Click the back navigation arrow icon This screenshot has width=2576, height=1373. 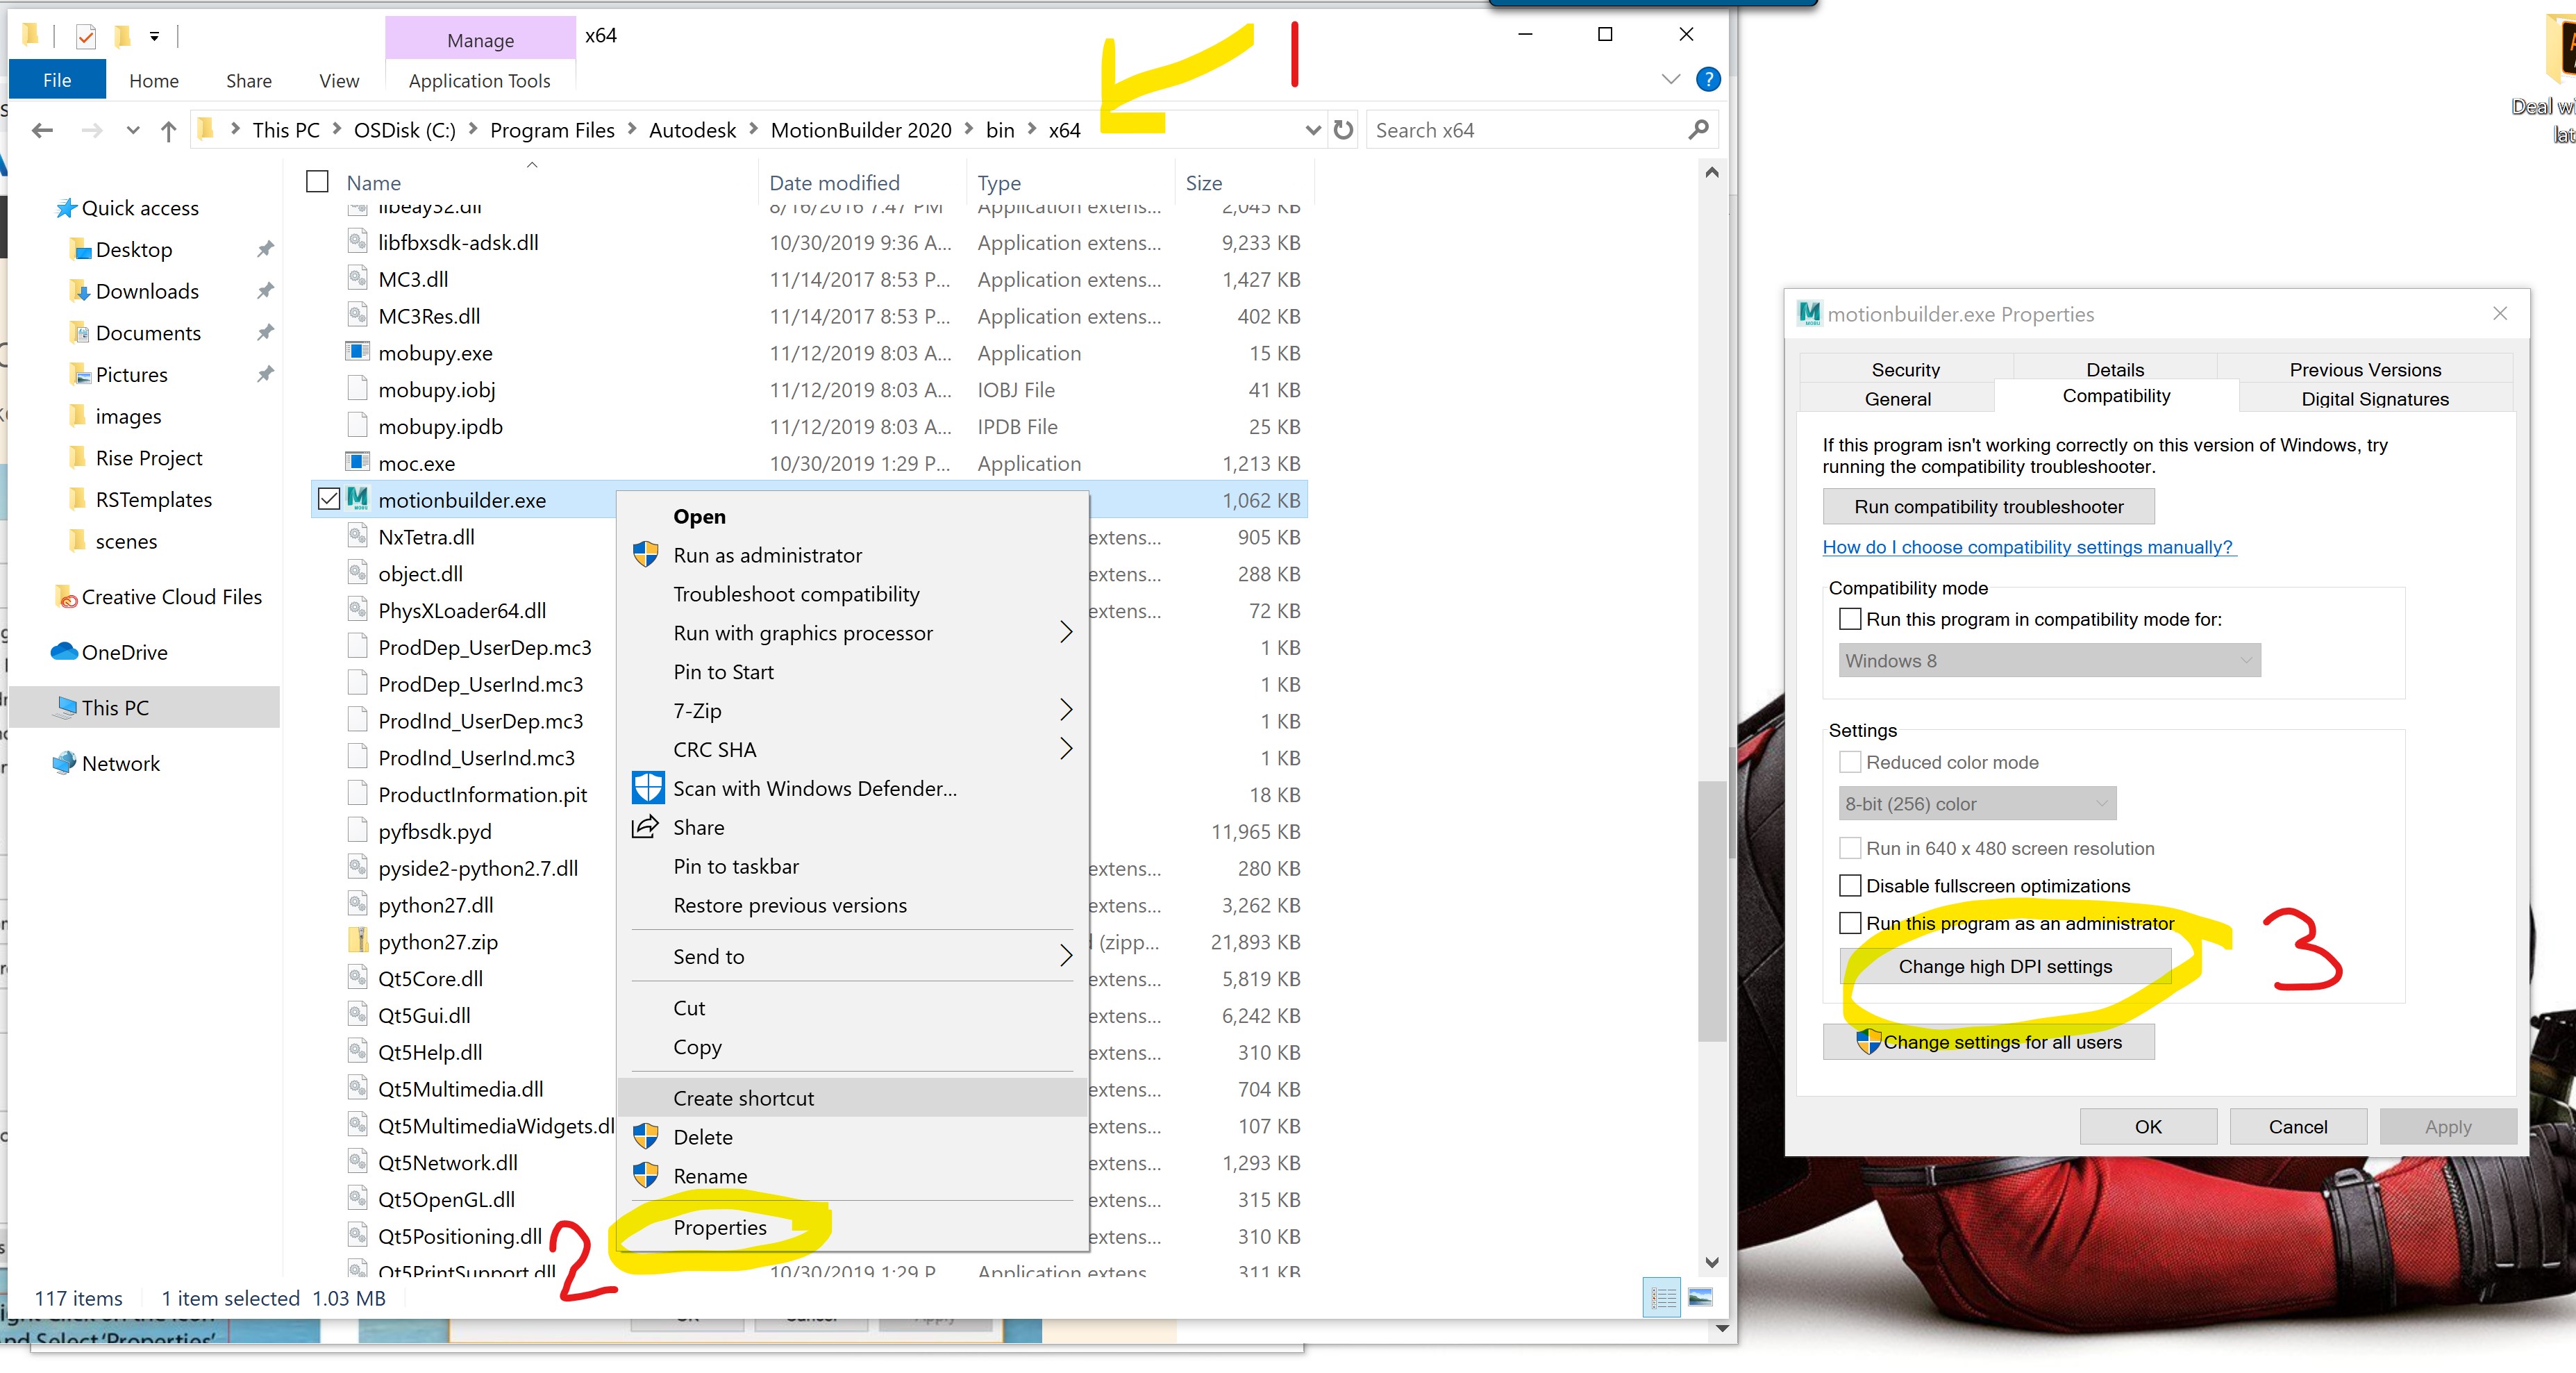[41, 130]
